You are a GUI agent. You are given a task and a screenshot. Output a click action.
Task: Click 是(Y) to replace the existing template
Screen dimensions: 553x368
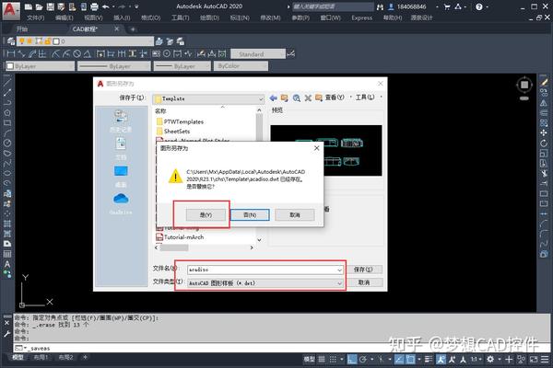click(206, 214)
